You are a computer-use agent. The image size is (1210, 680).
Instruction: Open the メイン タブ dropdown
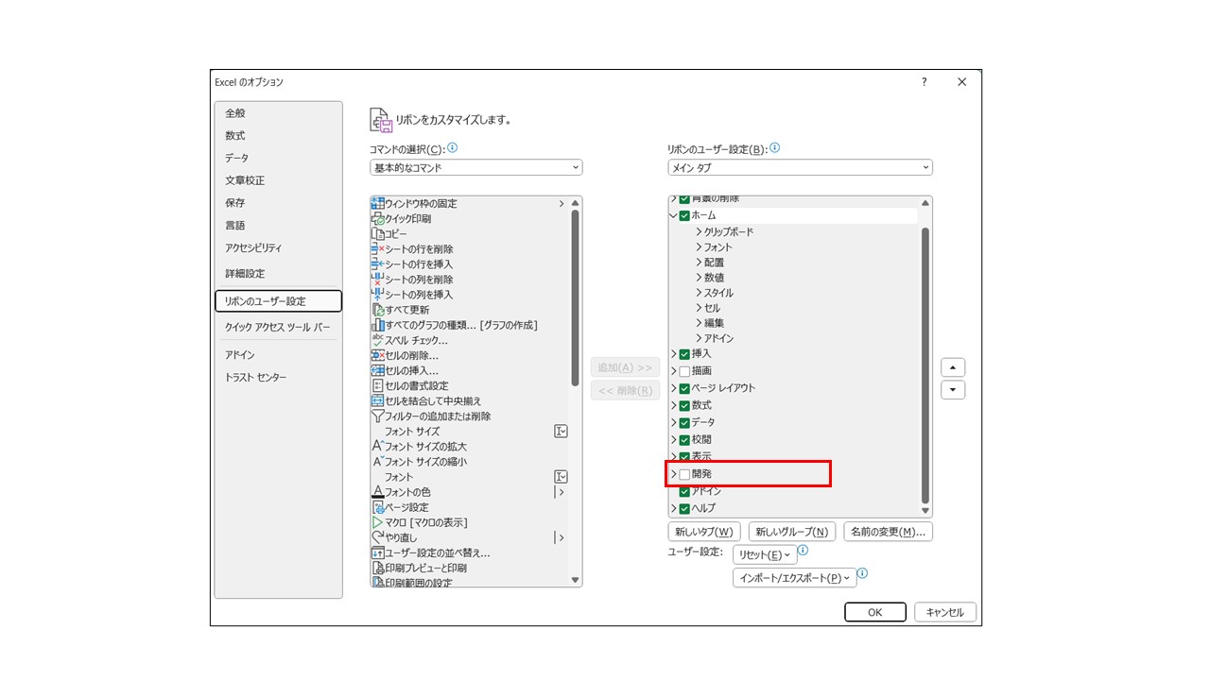point(800,167)
